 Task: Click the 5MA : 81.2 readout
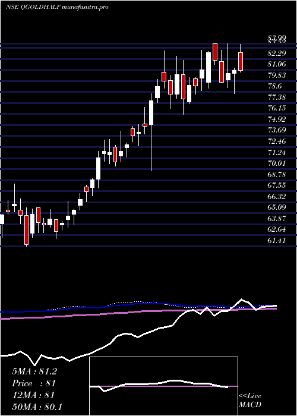34,371
